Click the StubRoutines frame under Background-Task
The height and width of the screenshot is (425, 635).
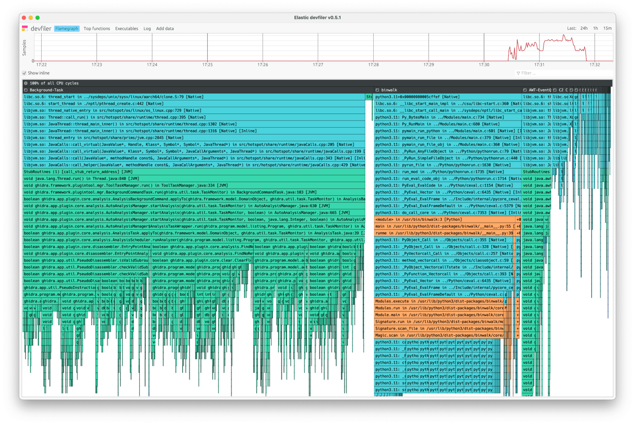pos(191,172)
